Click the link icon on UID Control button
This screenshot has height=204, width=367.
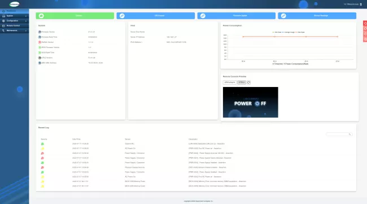[x=122, y=16]
